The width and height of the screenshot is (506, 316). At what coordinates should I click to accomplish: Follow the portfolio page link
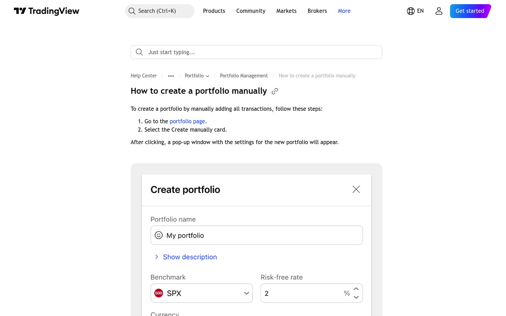tap(187, 121)
